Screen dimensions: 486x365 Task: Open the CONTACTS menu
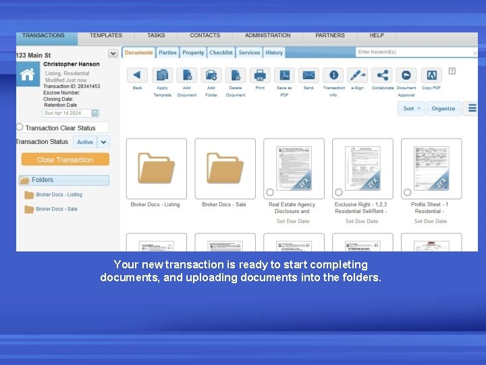click(x=205, y=35)
